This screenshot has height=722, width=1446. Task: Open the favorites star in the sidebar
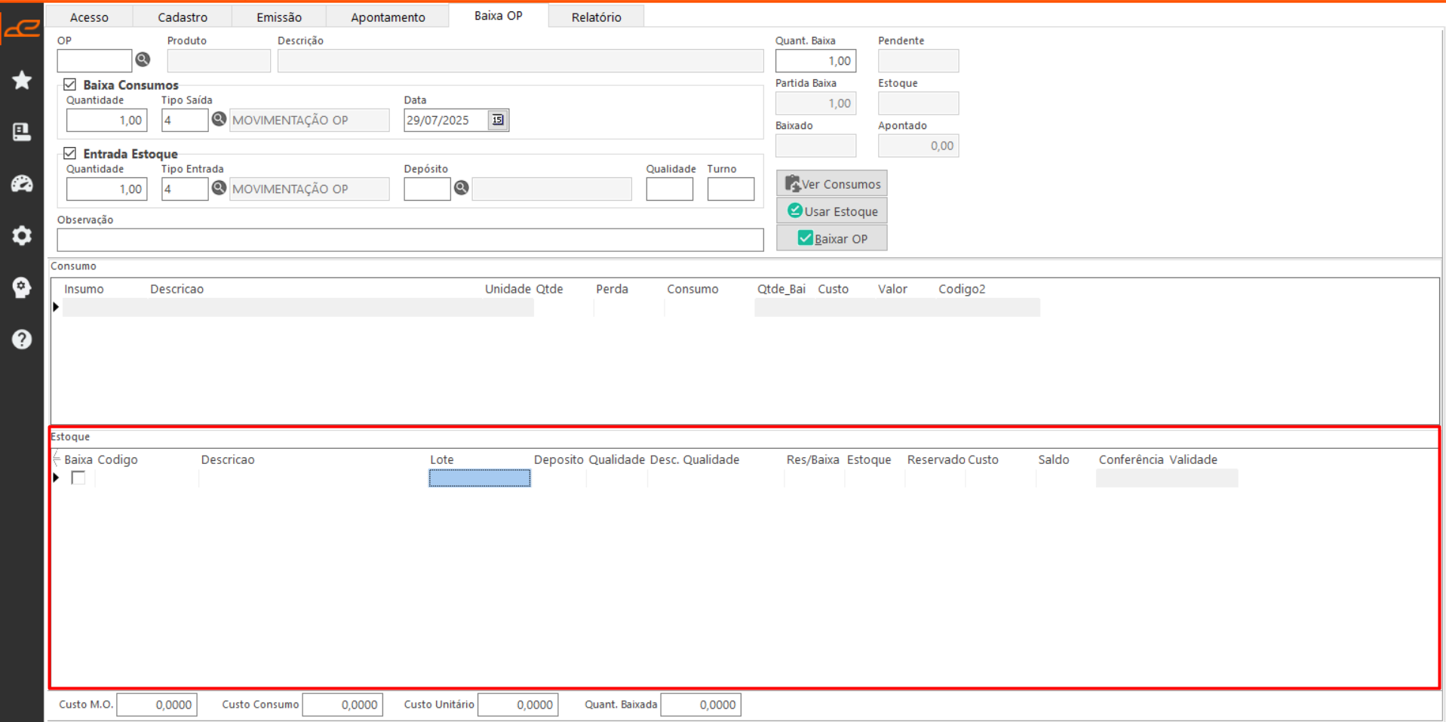coord(22,80)
